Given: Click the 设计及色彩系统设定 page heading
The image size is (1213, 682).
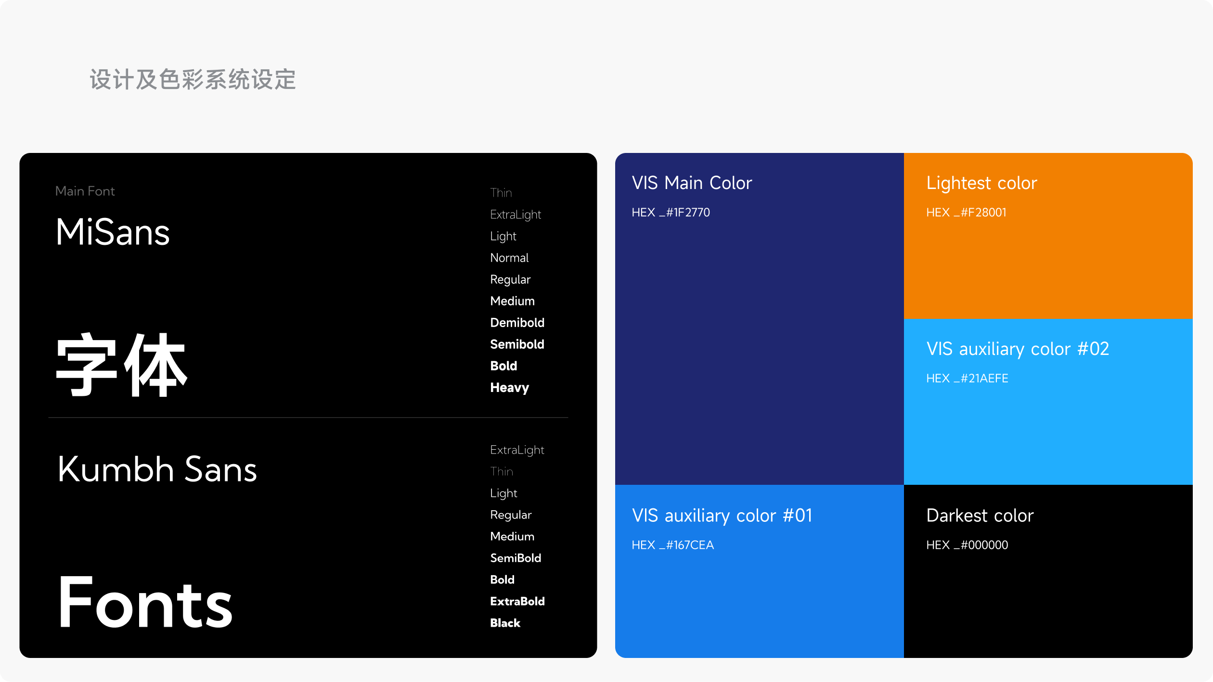Looking at the screenshot, I should point(193,79).
